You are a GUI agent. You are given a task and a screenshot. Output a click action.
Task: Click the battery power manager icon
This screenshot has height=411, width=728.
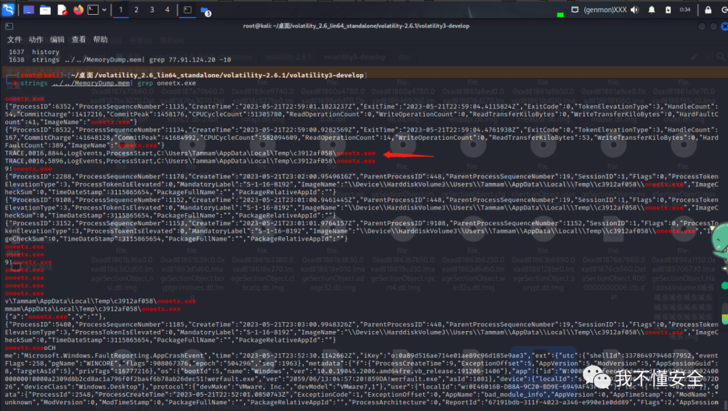pos(668,9)
